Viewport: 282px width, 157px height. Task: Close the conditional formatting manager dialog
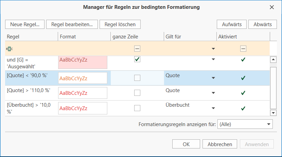click(x=271, y=7)
